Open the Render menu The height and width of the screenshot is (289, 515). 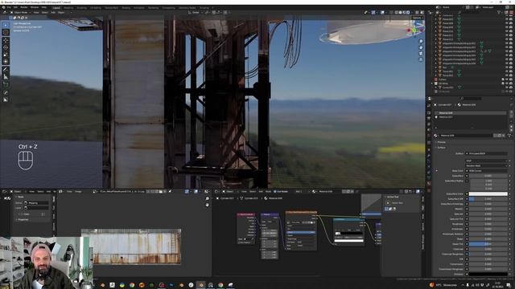coord(24,7)
